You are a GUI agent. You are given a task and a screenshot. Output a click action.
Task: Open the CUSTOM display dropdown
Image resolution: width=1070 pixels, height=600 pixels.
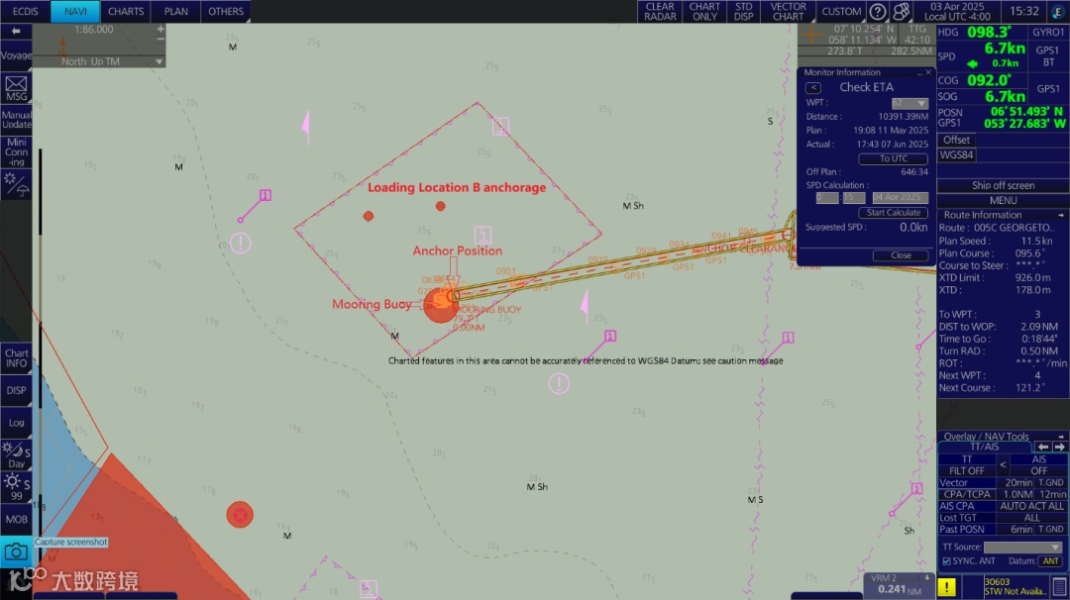(841, 12)
